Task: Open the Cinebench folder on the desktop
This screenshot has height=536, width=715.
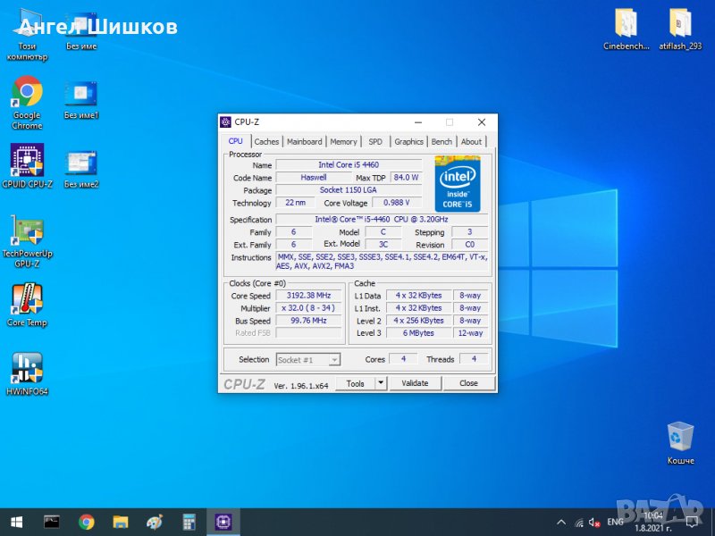Action: pyautogui.click(x=626, y=24)
